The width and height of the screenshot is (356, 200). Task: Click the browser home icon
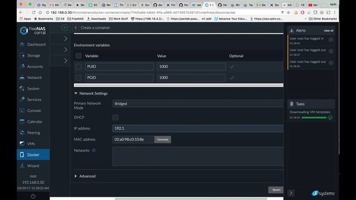[40, 12]
